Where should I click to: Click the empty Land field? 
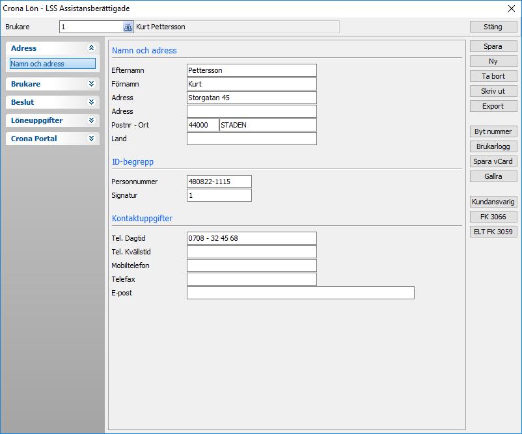tap(252, 139)
